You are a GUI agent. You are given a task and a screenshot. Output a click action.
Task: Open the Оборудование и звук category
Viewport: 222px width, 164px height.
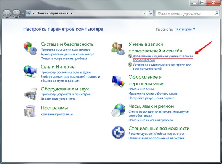pos(65,89)
